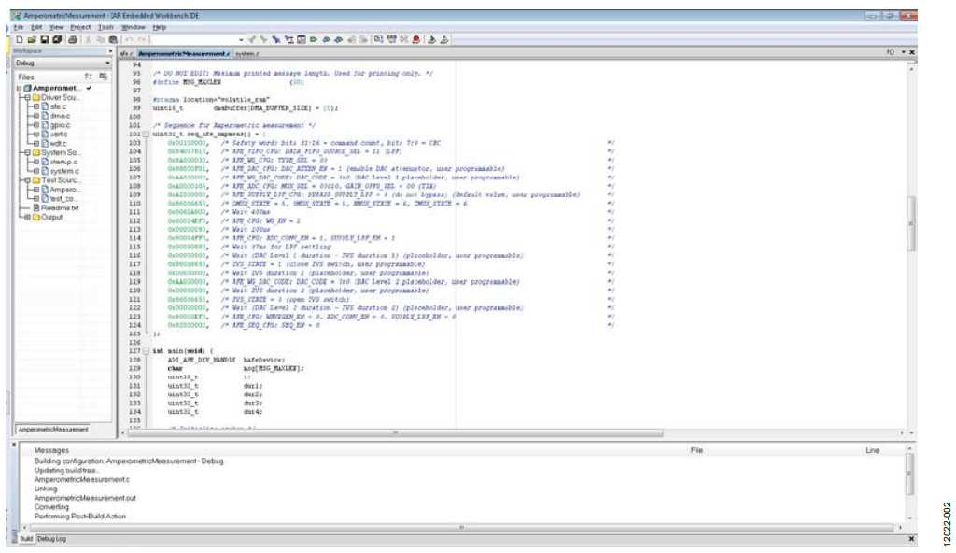This screenshot has width=956, height=553.
Task: Open Readme.txt in the file tree
Action: pos(62,207)
